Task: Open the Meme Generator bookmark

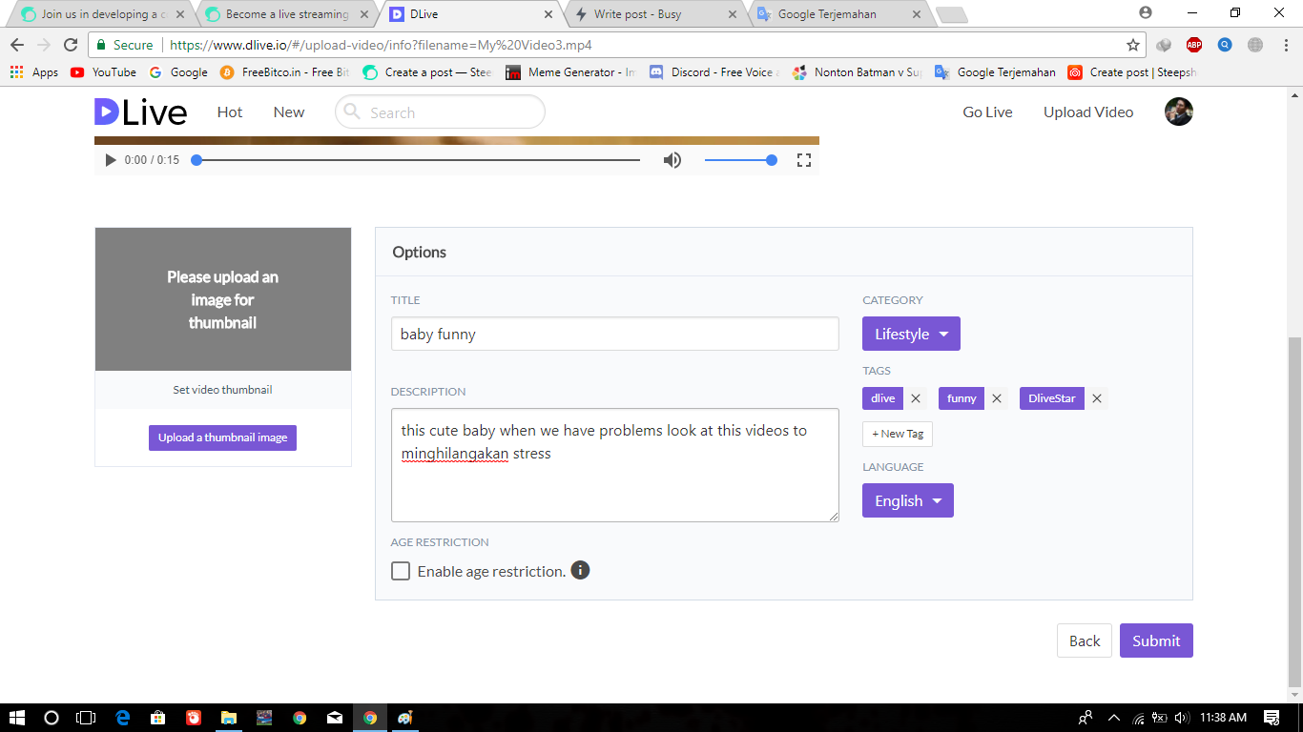Action: pos(570,72)
